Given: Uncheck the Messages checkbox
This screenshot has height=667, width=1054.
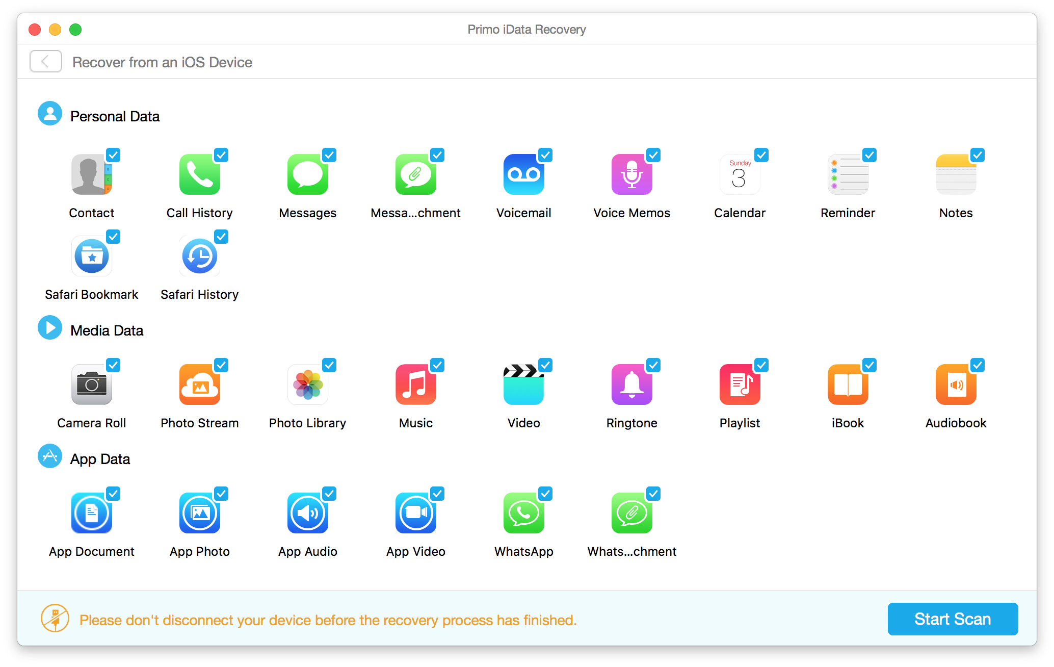Looking at the screenshot, I should (329, 155).
